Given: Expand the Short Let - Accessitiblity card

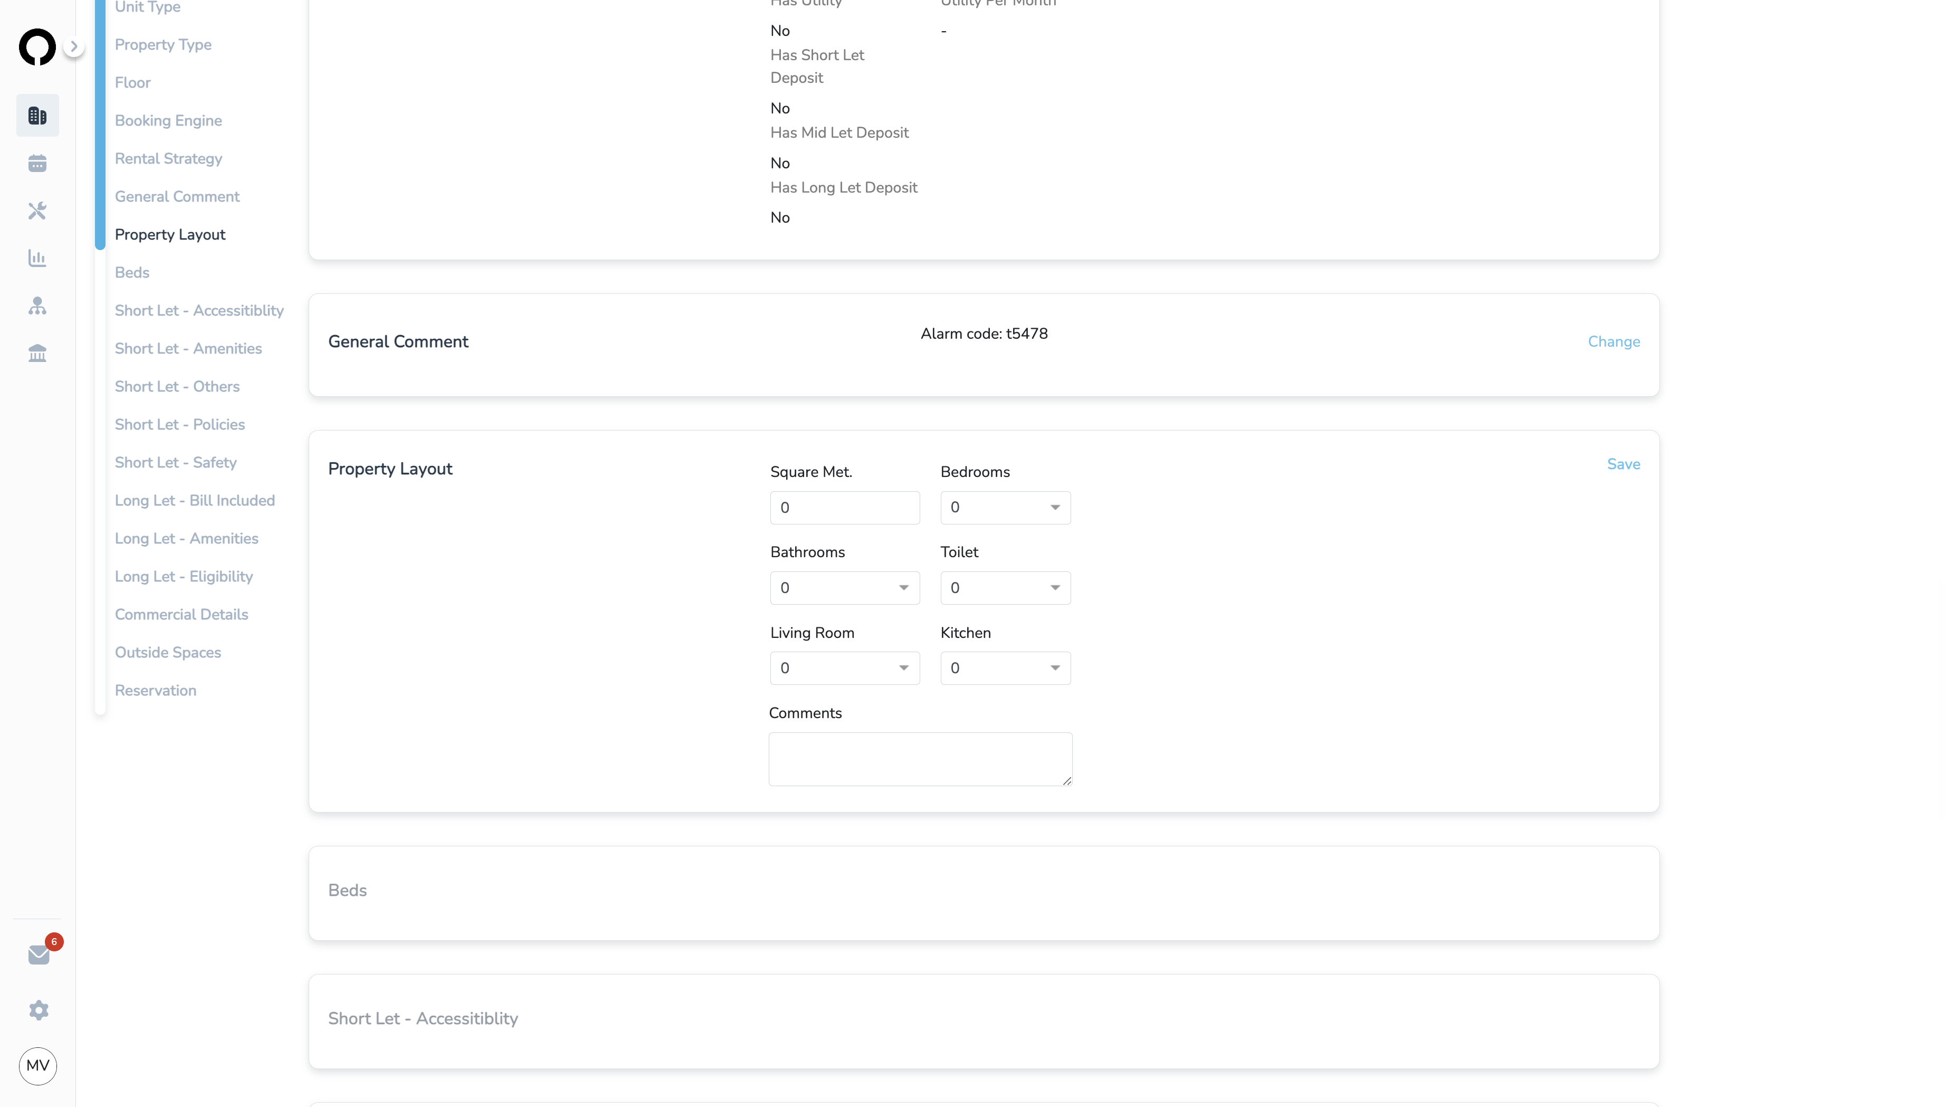Looking at the screenshot, I should coord(984,1022).
